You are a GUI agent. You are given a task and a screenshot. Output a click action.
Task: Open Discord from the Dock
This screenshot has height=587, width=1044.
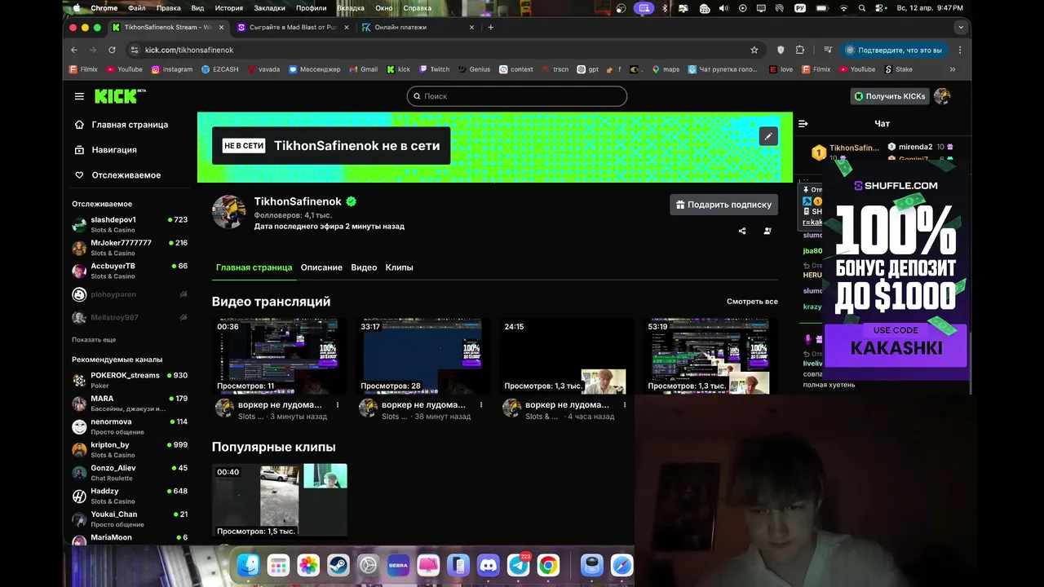tap(489, 565)
